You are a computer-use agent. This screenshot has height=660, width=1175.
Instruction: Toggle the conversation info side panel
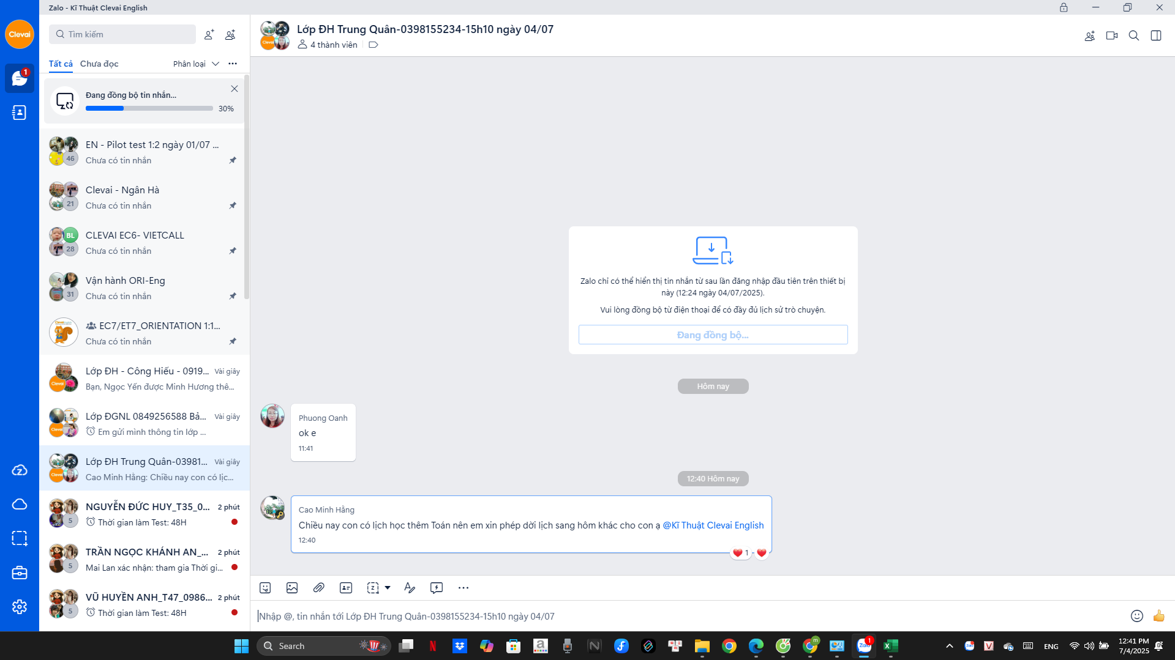click(1156, 36)
